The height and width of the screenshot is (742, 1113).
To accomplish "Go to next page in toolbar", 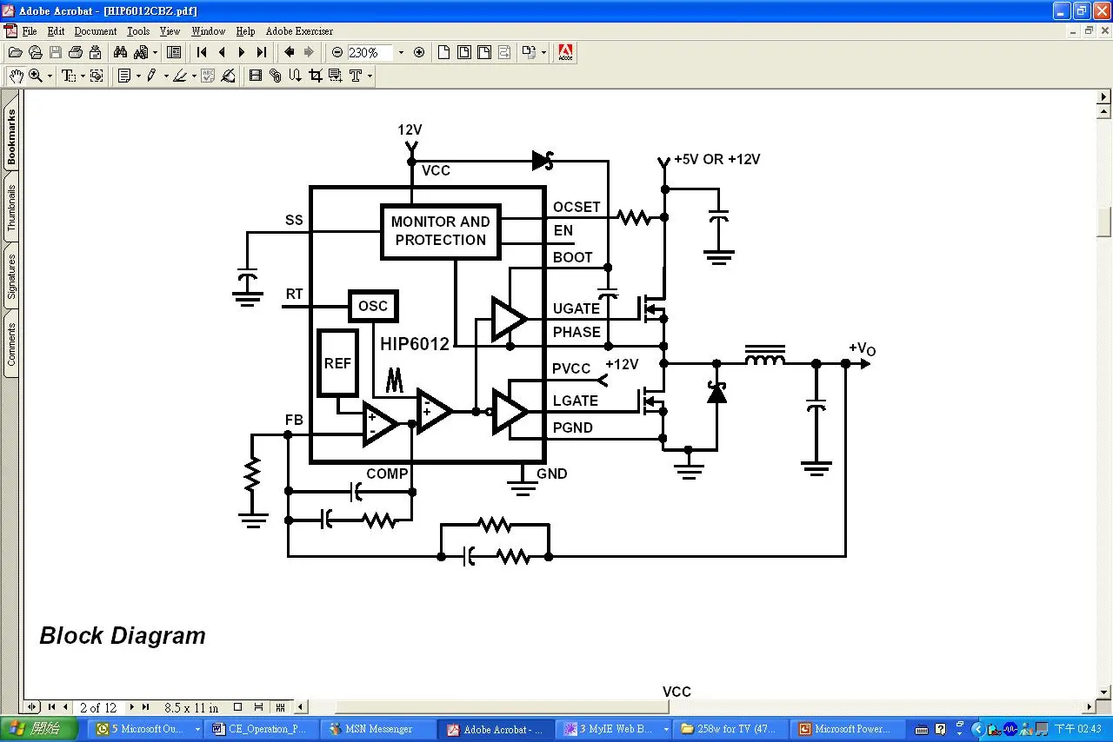I will click(242, 52).
